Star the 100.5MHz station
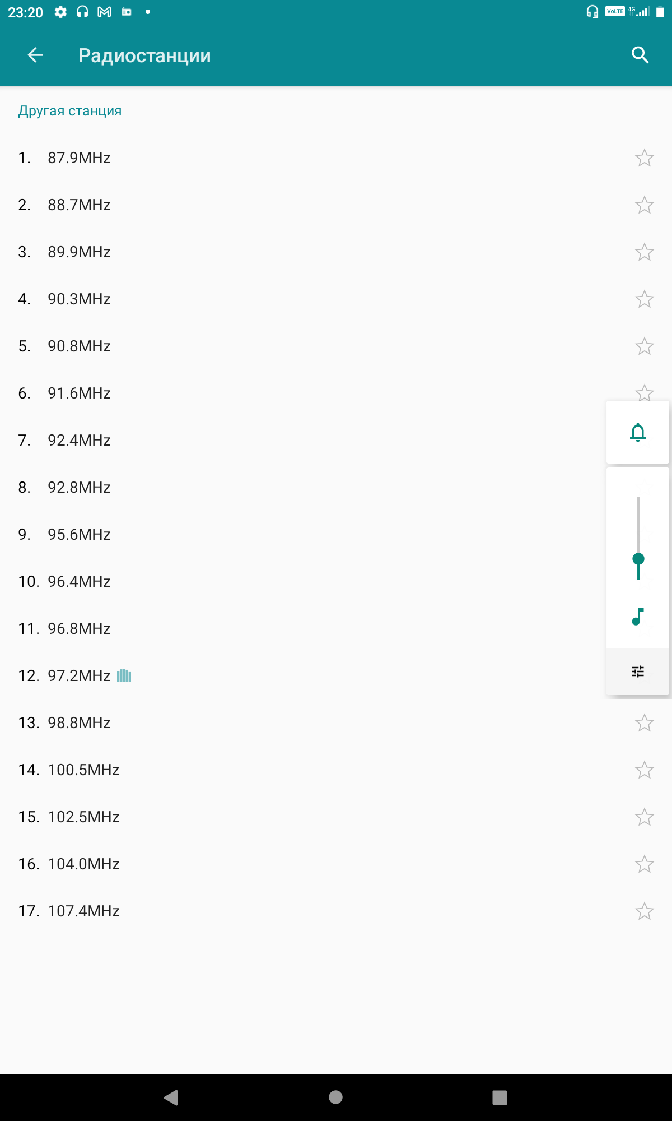The image size is (672, 1121). coord(644,770)
